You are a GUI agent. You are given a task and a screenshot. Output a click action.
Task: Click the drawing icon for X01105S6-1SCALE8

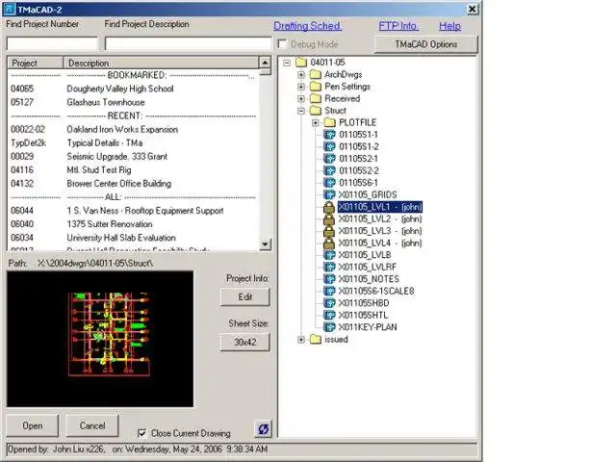329,291
